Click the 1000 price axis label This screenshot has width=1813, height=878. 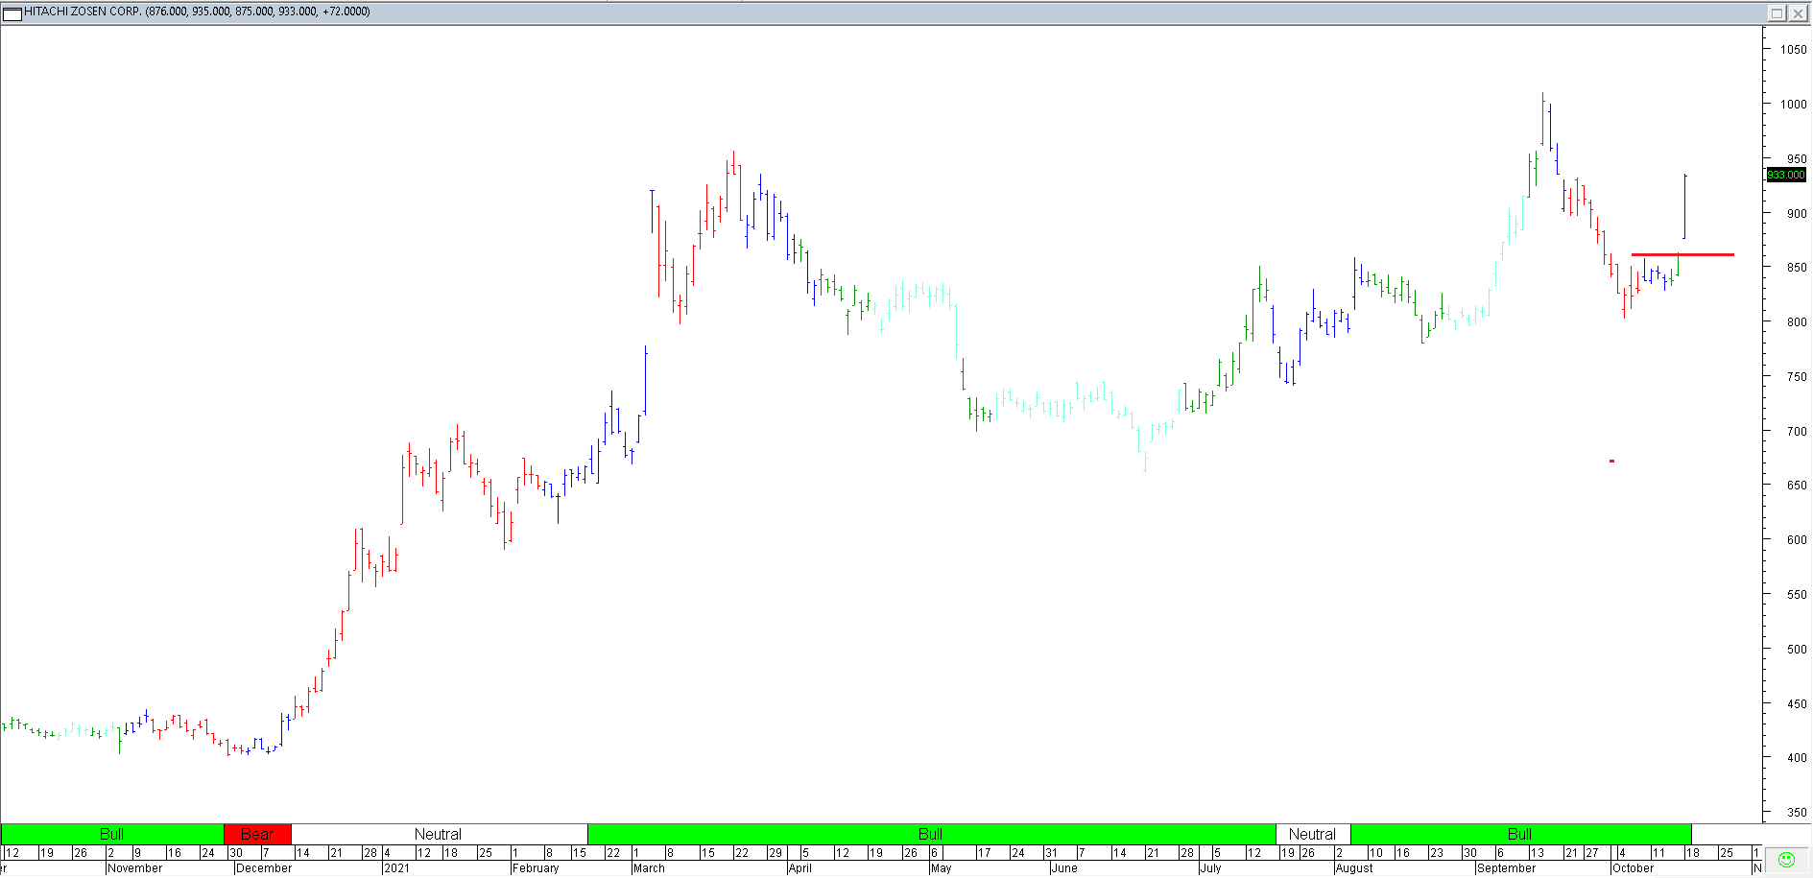point(1793,105)
